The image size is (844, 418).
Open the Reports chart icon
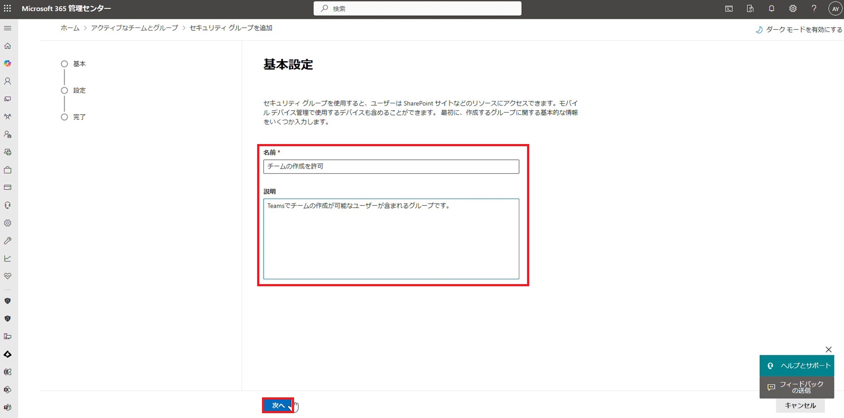(7, 258)
